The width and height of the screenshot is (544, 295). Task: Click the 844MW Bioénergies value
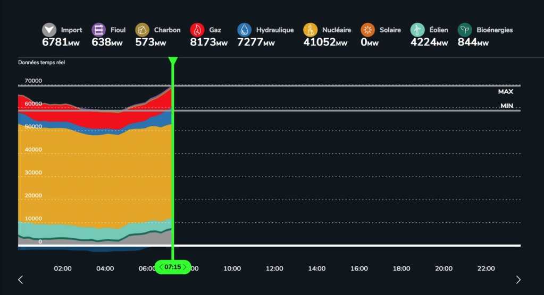tap(473, 42)
